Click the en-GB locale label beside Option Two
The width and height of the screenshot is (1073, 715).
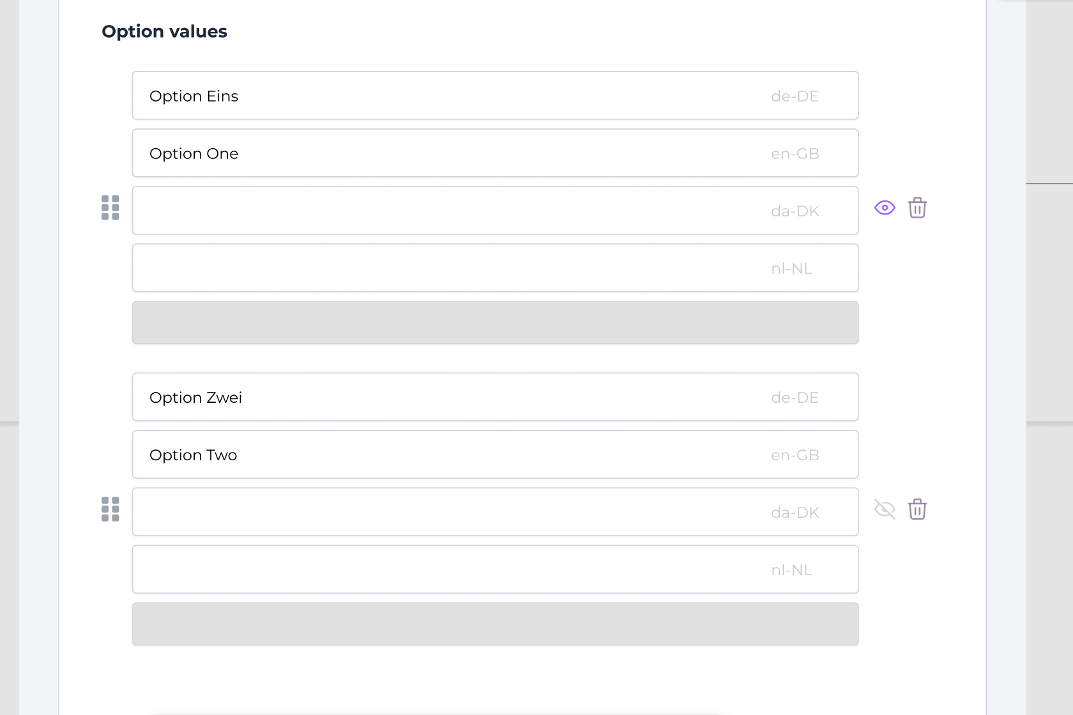[x=795, y=455]
